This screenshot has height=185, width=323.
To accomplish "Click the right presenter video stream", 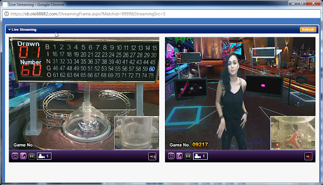I will [x=240, y=93].
